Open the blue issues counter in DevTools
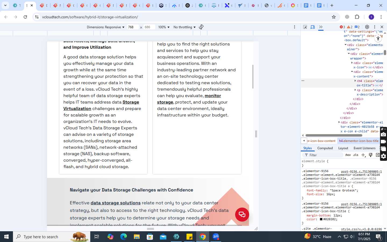 point(357,27)
